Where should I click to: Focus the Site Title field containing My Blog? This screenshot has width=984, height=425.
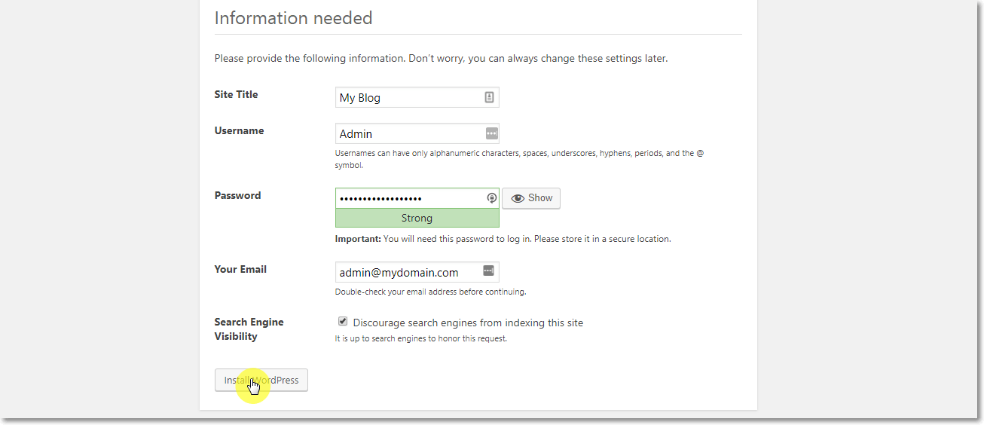click(407, 98)
